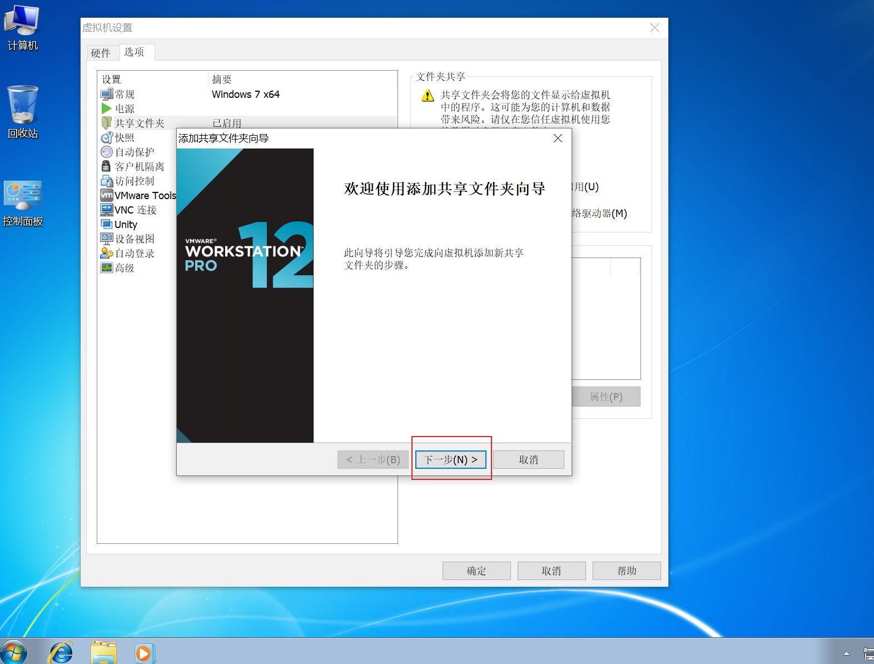Click the 高级 advanced settings icon

107,267
